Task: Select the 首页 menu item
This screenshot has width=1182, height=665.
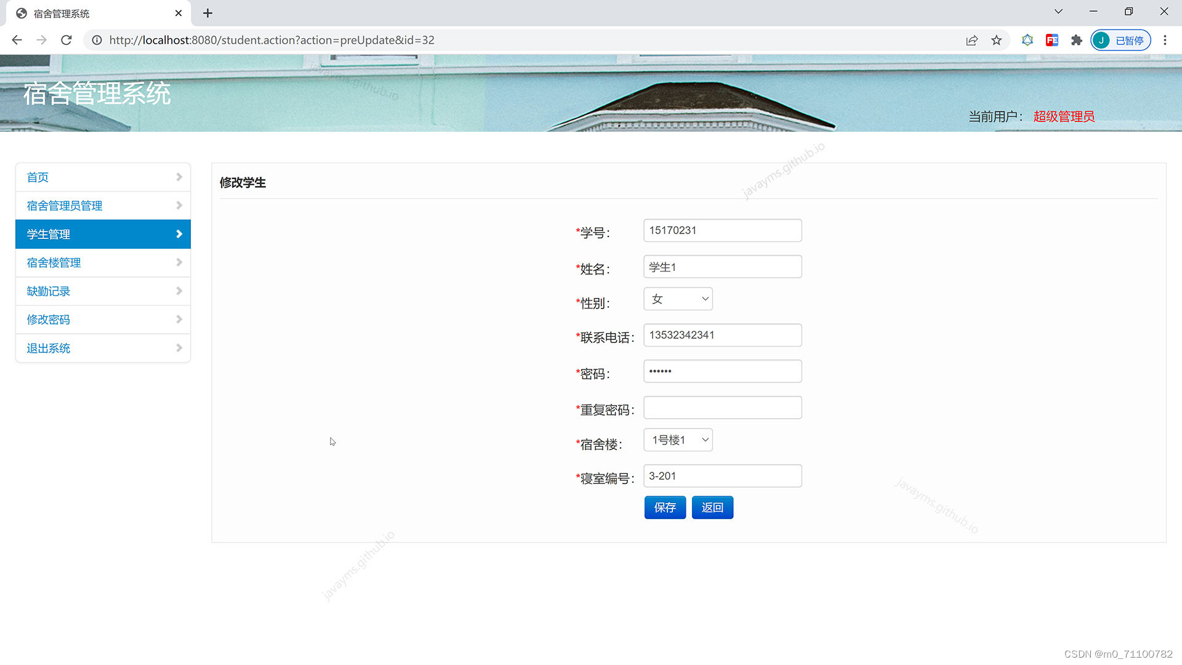Action: point(37,177)
